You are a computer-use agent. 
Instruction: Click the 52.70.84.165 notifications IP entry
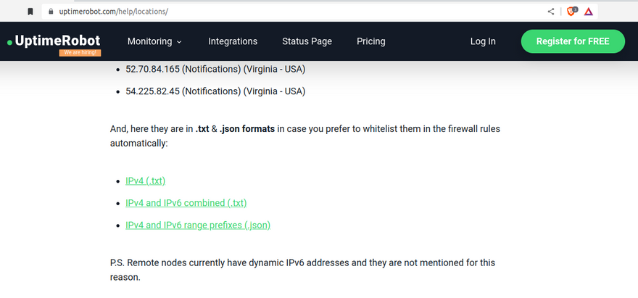click(x=215, y=70)
